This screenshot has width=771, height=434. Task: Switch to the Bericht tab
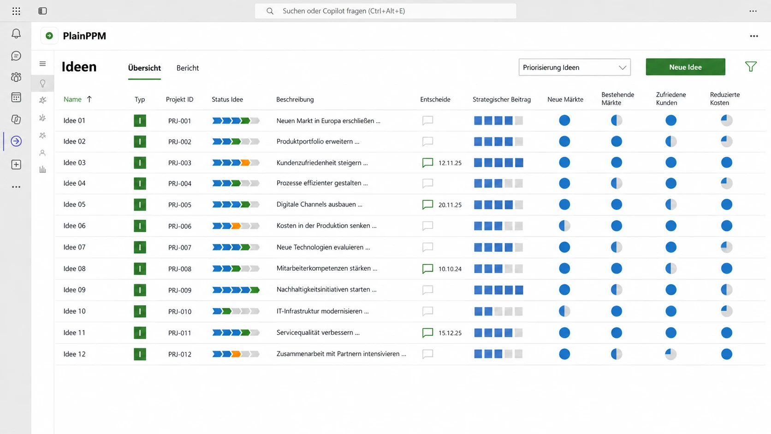[188, 68]
